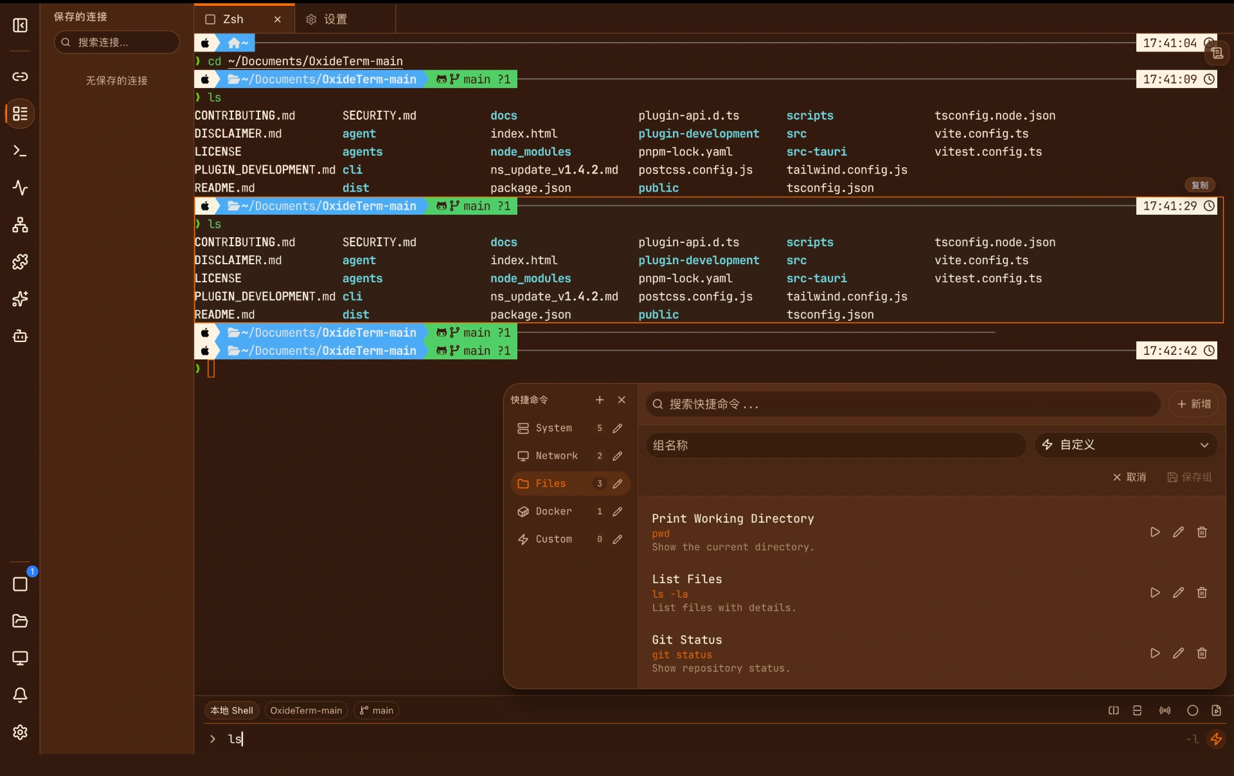1234x776 pixels.
Task: Open the monitor display icon in sidebar
Action: tap(20, 658)
